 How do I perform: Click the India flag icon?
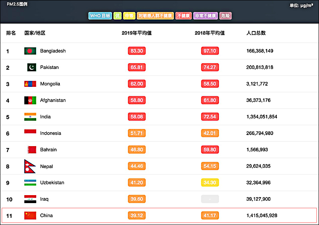[30, 117]
